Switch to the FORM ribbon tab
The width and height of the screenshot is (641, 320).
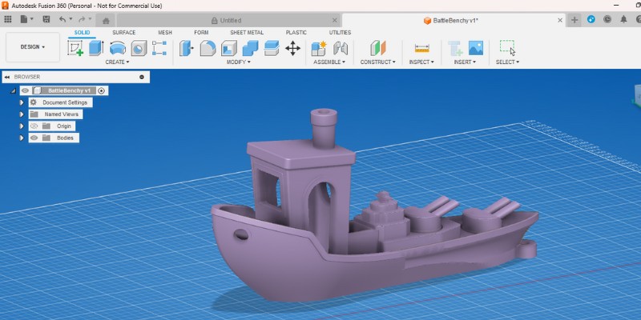201,33
